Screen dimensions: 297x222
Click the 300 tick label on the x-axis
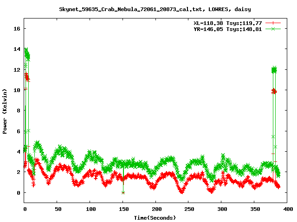click(221, 210)
